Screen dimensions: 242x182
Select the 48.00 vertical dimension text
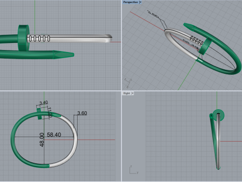(x=42, y=140)
